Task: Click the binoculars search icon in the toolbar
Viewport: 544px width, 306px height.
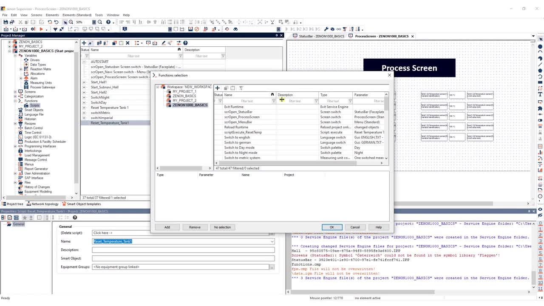Action: (235, 29)
